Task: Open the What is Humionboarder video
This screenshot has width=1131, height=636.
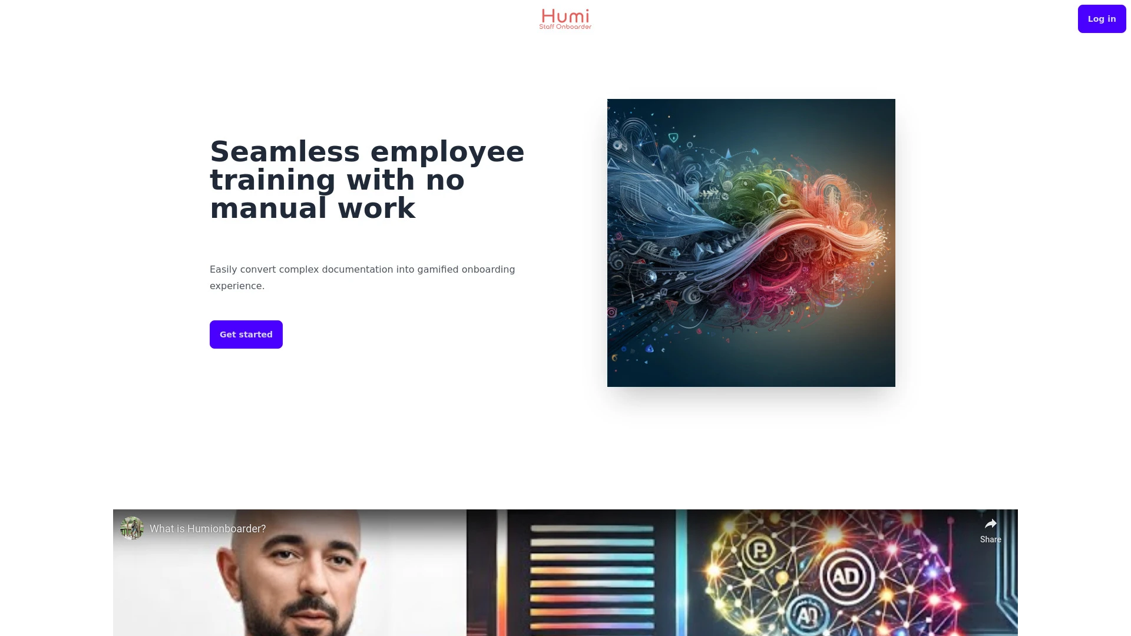Action: pyautogui.click(x=565, y=572)
